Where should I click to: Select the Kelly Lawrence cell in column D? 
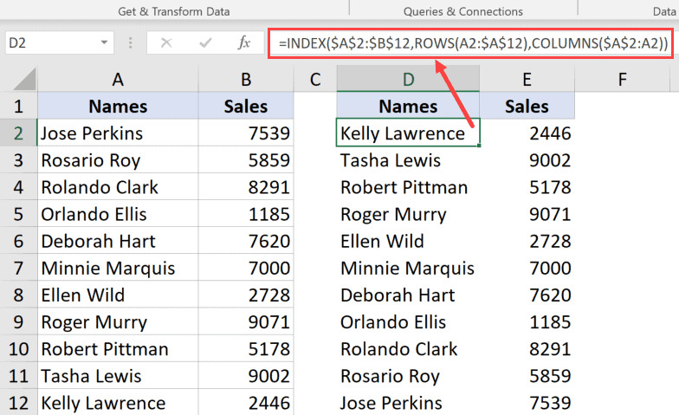pyautogui.click(x=408, y=133)
